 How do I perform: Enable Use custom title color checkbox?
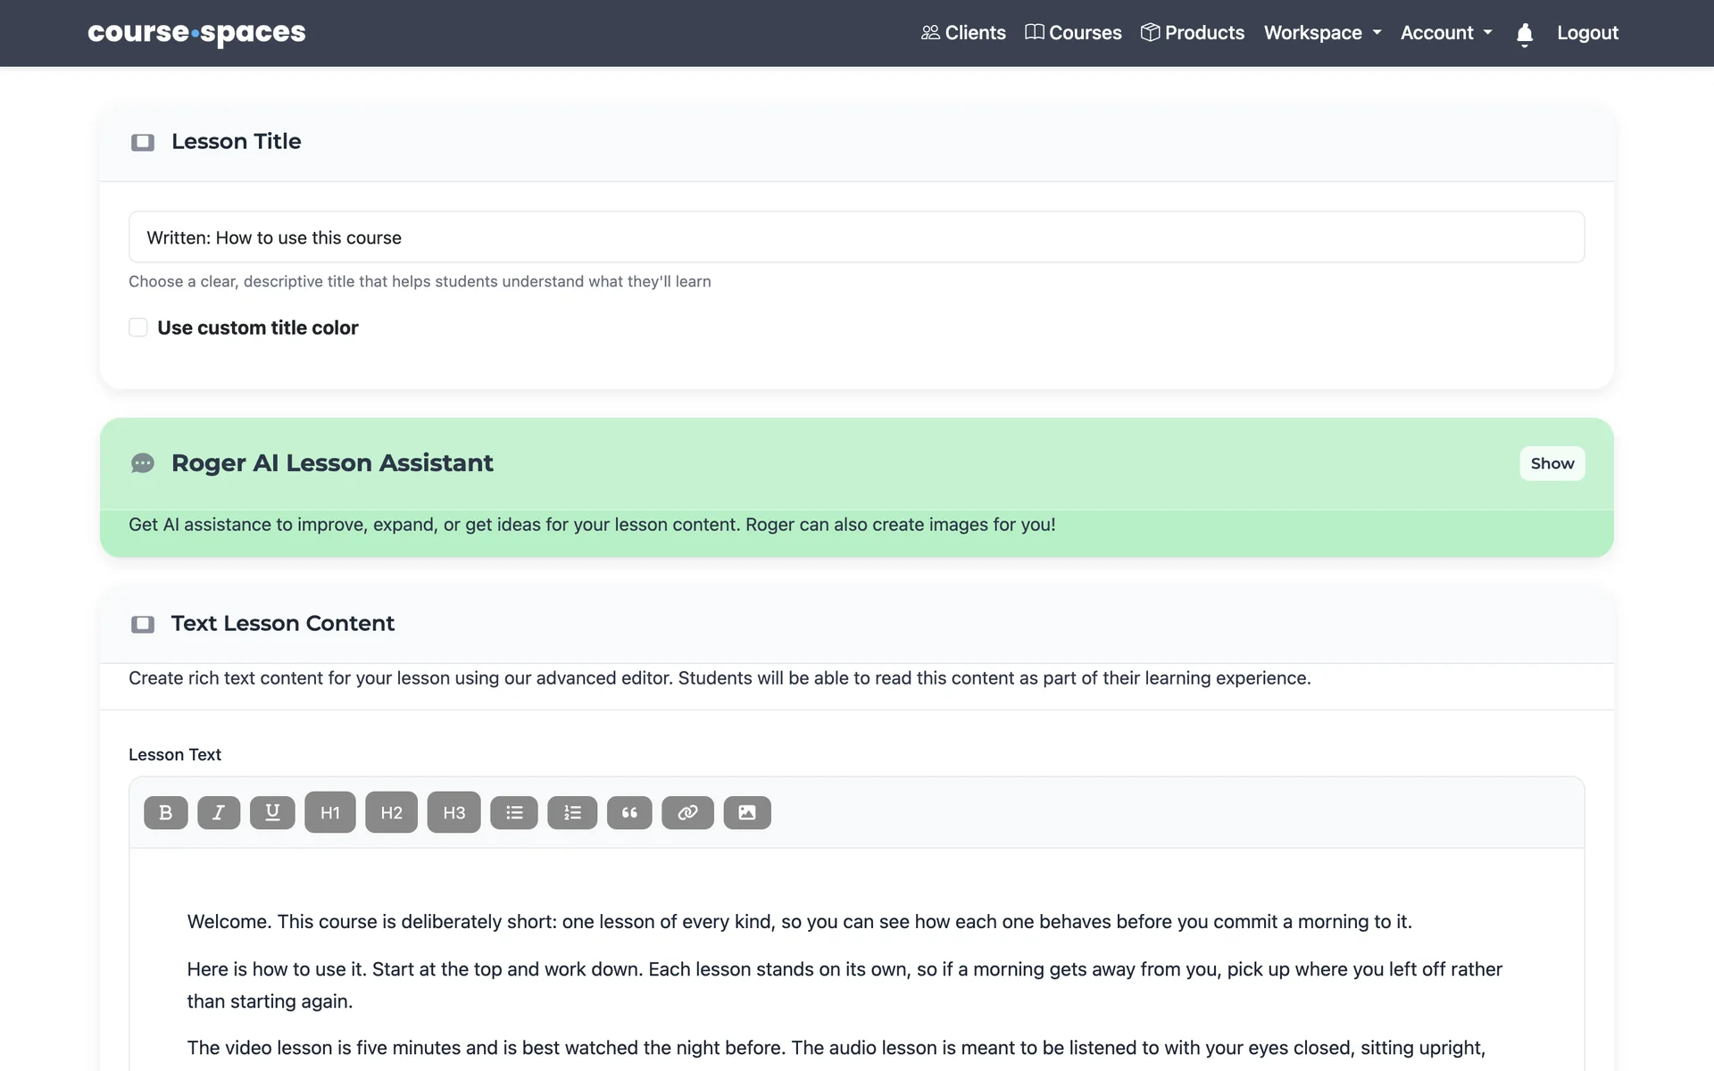138,328
